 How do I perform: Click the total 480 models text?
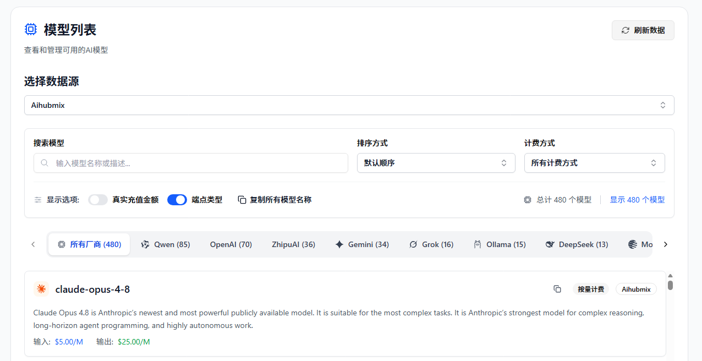pos(564,200)
